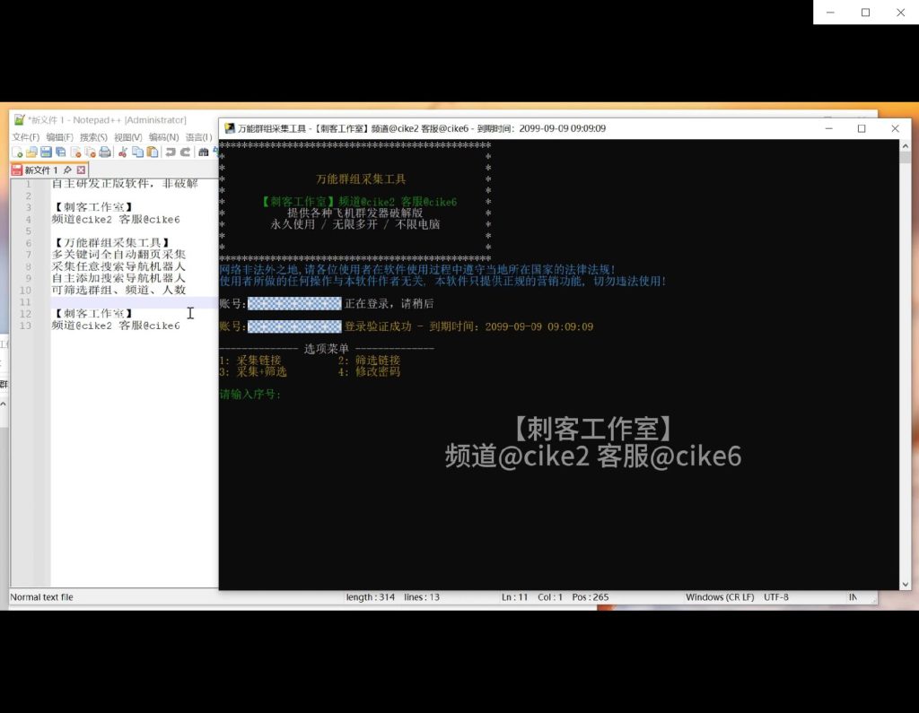
Task: Cut selected text with scissors icon
Action: 122,151
